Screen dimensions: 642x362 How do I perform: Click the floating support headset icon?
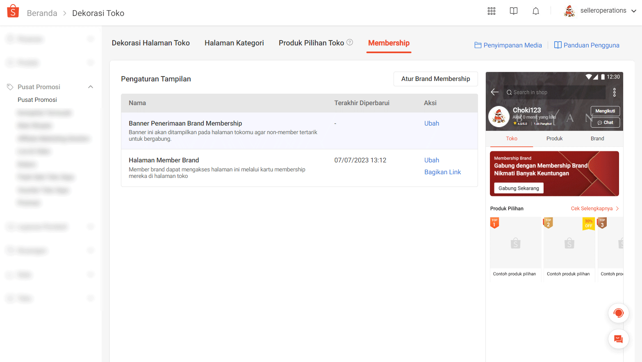(x=619, y=313)
